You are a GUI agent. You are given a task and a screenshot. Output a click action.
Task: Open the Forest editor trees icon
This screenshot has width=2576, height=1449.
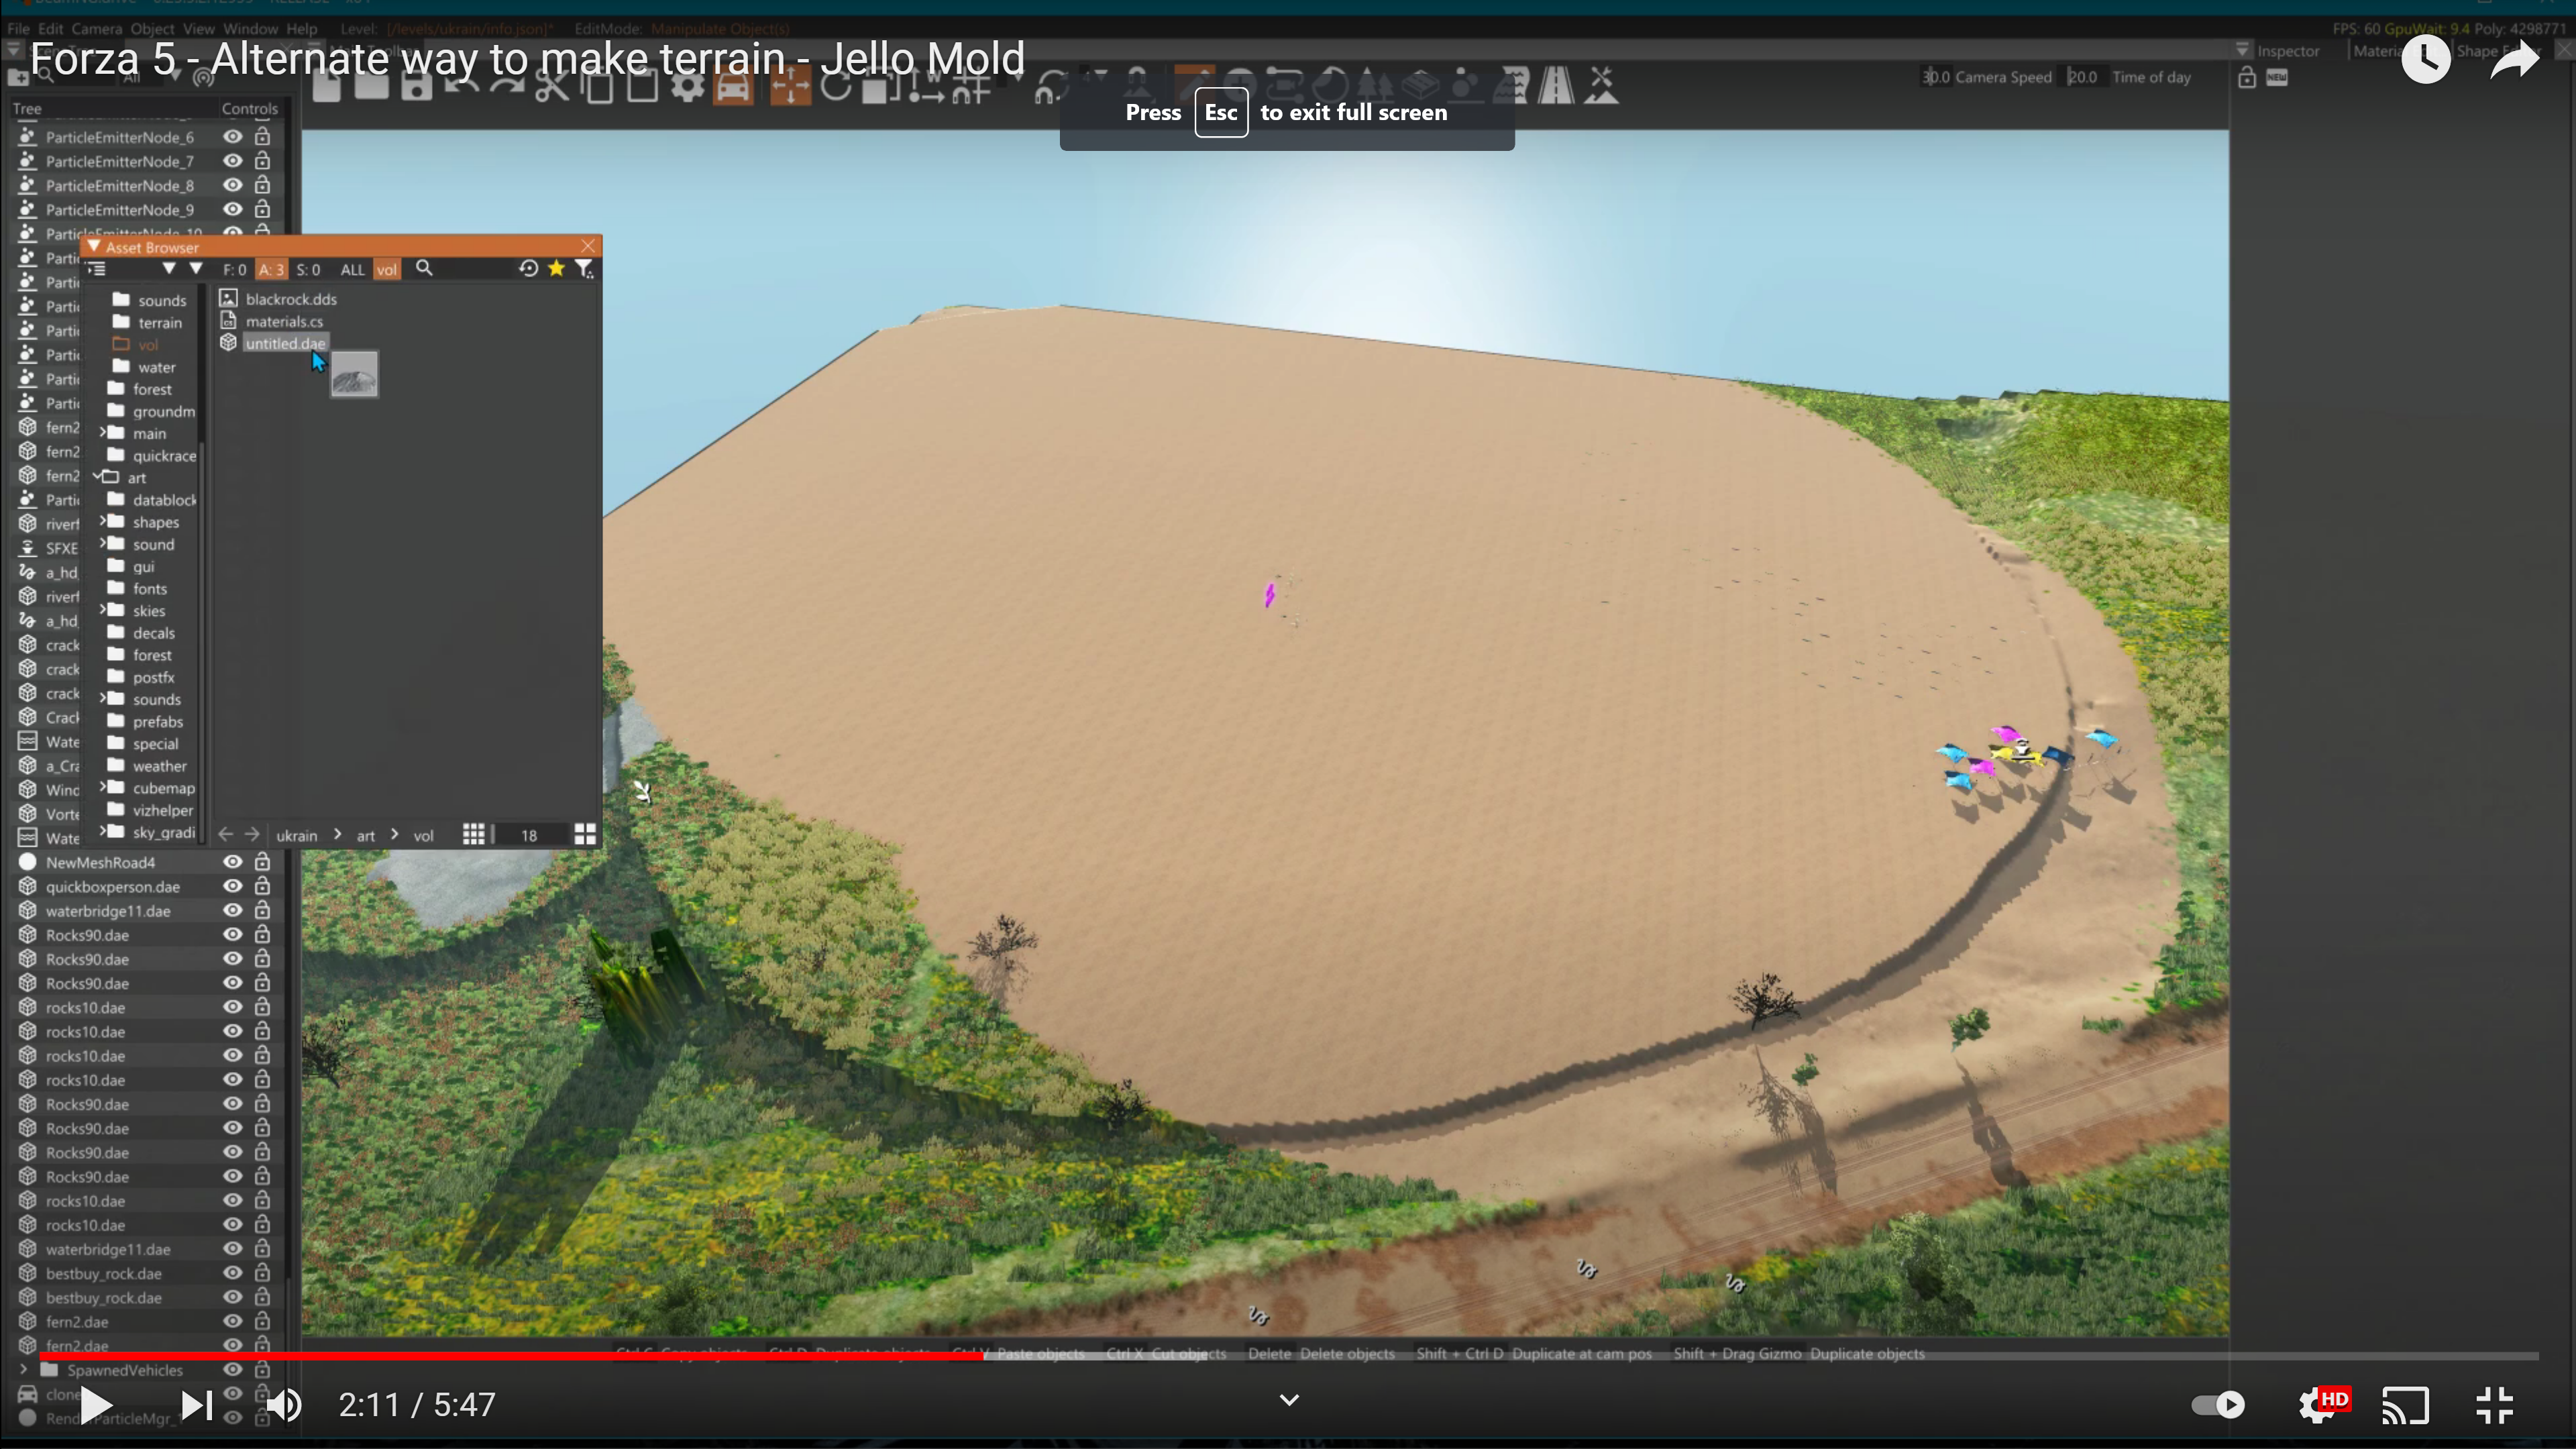(1375, 85)
